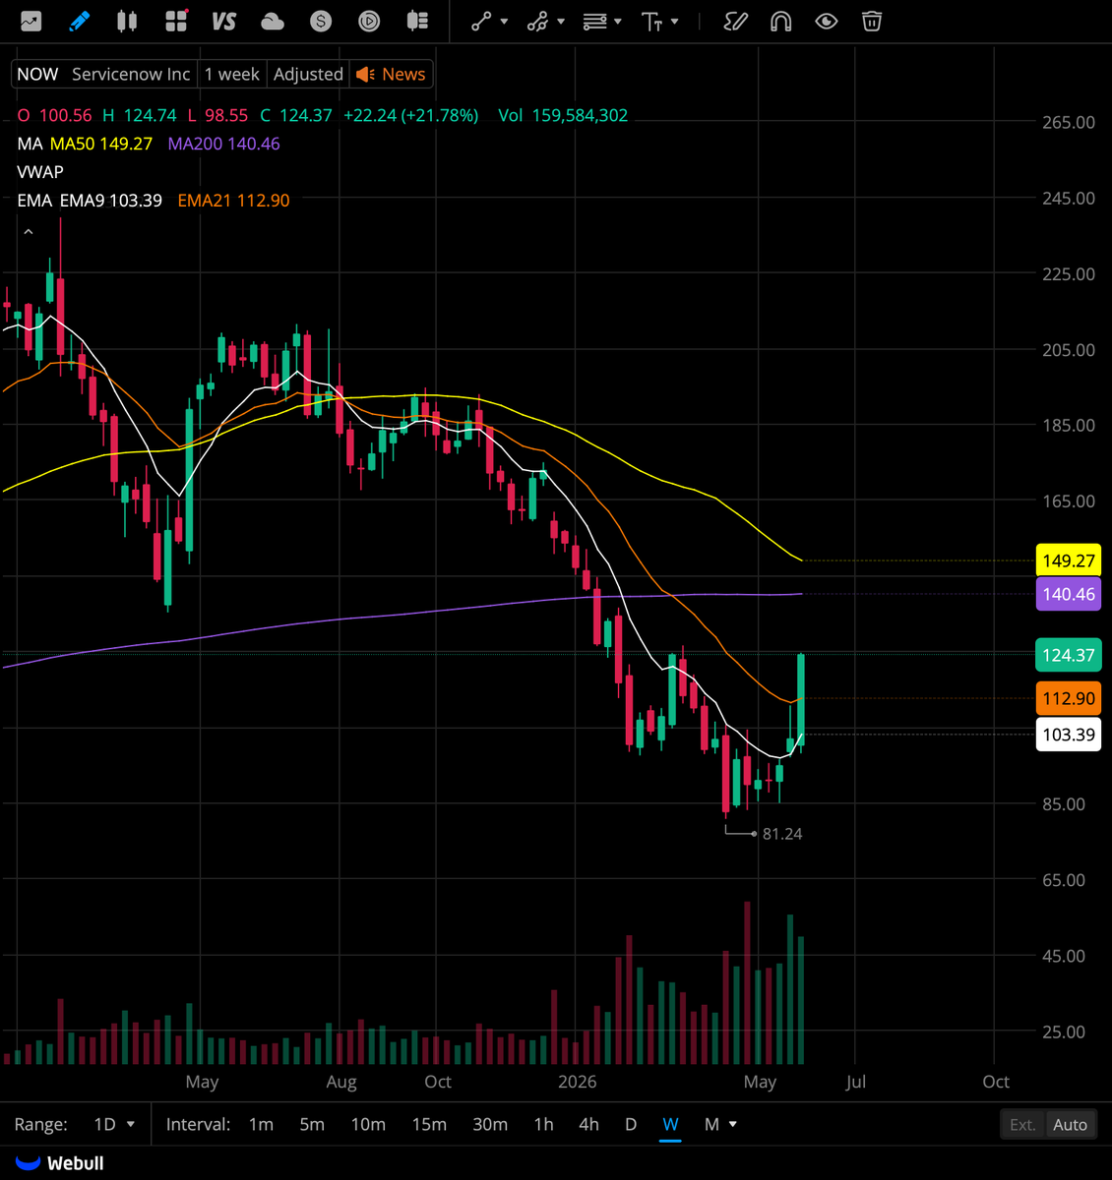This screenshot has height=1180, width=1112.
Task: Click the Vol 159,584,302 readout
Action: point(563,115)
